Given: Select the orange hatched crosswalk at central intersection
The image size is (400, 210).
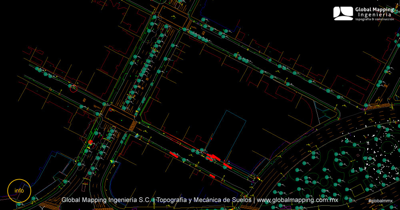Looking at the screenshot, I should (132, 126).
